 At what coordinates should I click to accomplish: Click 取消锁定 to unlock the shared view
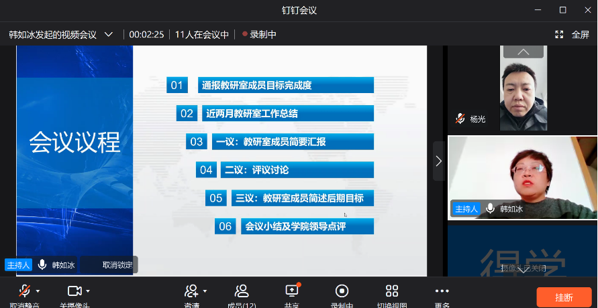pyautogui.click(x=117, y=264)
